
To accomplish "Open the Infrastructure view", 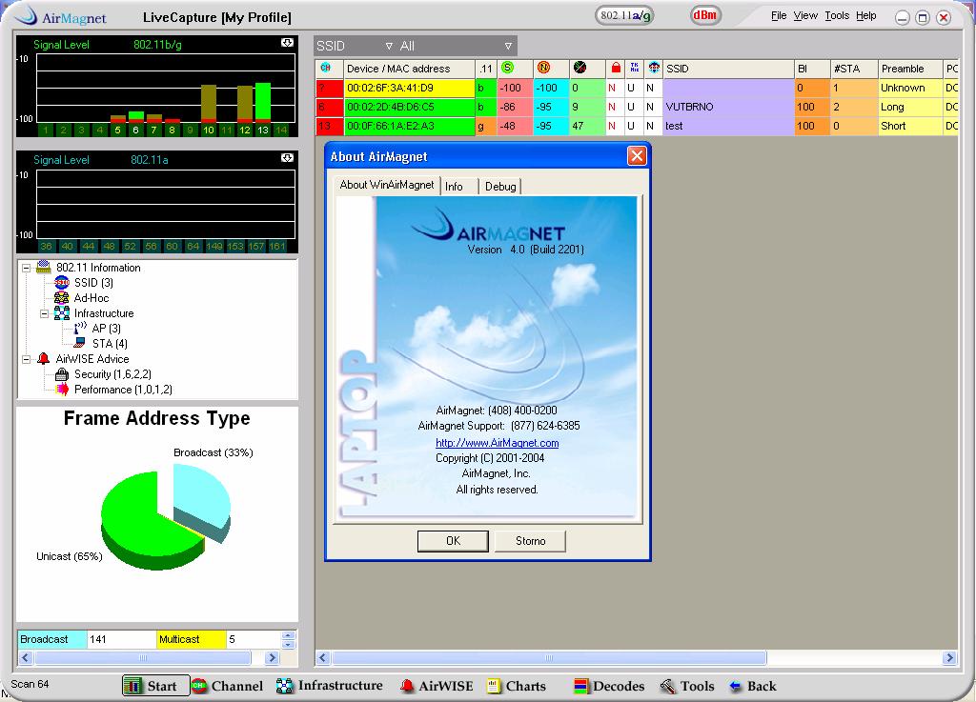I will (329, 686).
